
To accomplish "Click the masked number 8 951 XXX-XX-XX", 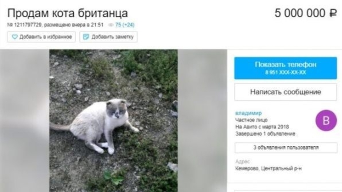I will click(x=285, y=73).
